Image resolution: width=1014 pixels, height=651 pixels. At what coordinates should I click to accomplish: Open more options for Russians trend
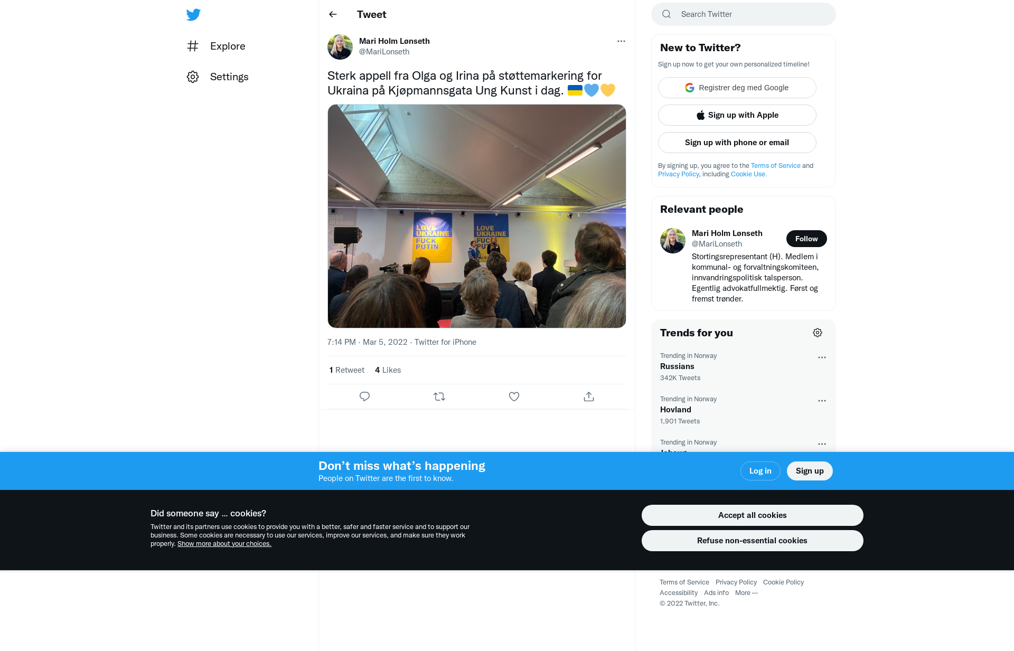[822, 357]
